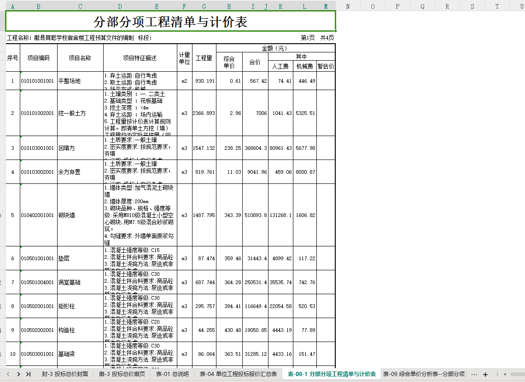525x382 pixels.
Task: Switch to the 扉-3 投标总价扉页 sheet
Action: [x=122, y=374]
